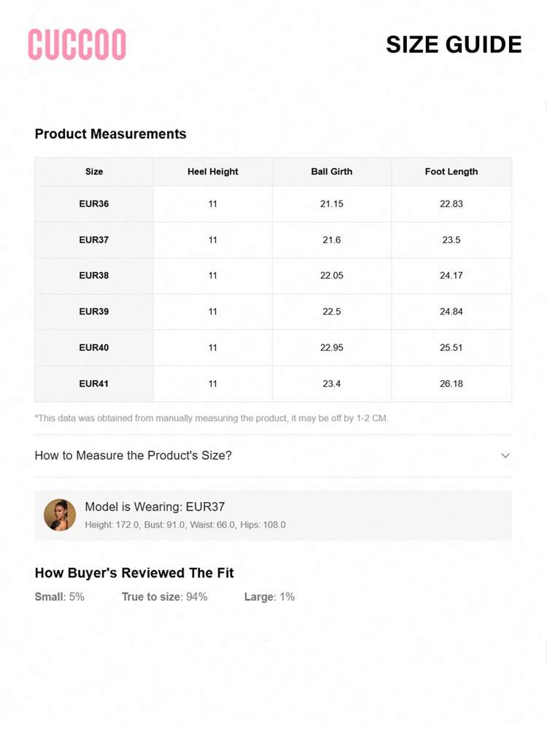Click the model's avatar photo
This screenshot has height=729, width=547.
click(60, 514)
